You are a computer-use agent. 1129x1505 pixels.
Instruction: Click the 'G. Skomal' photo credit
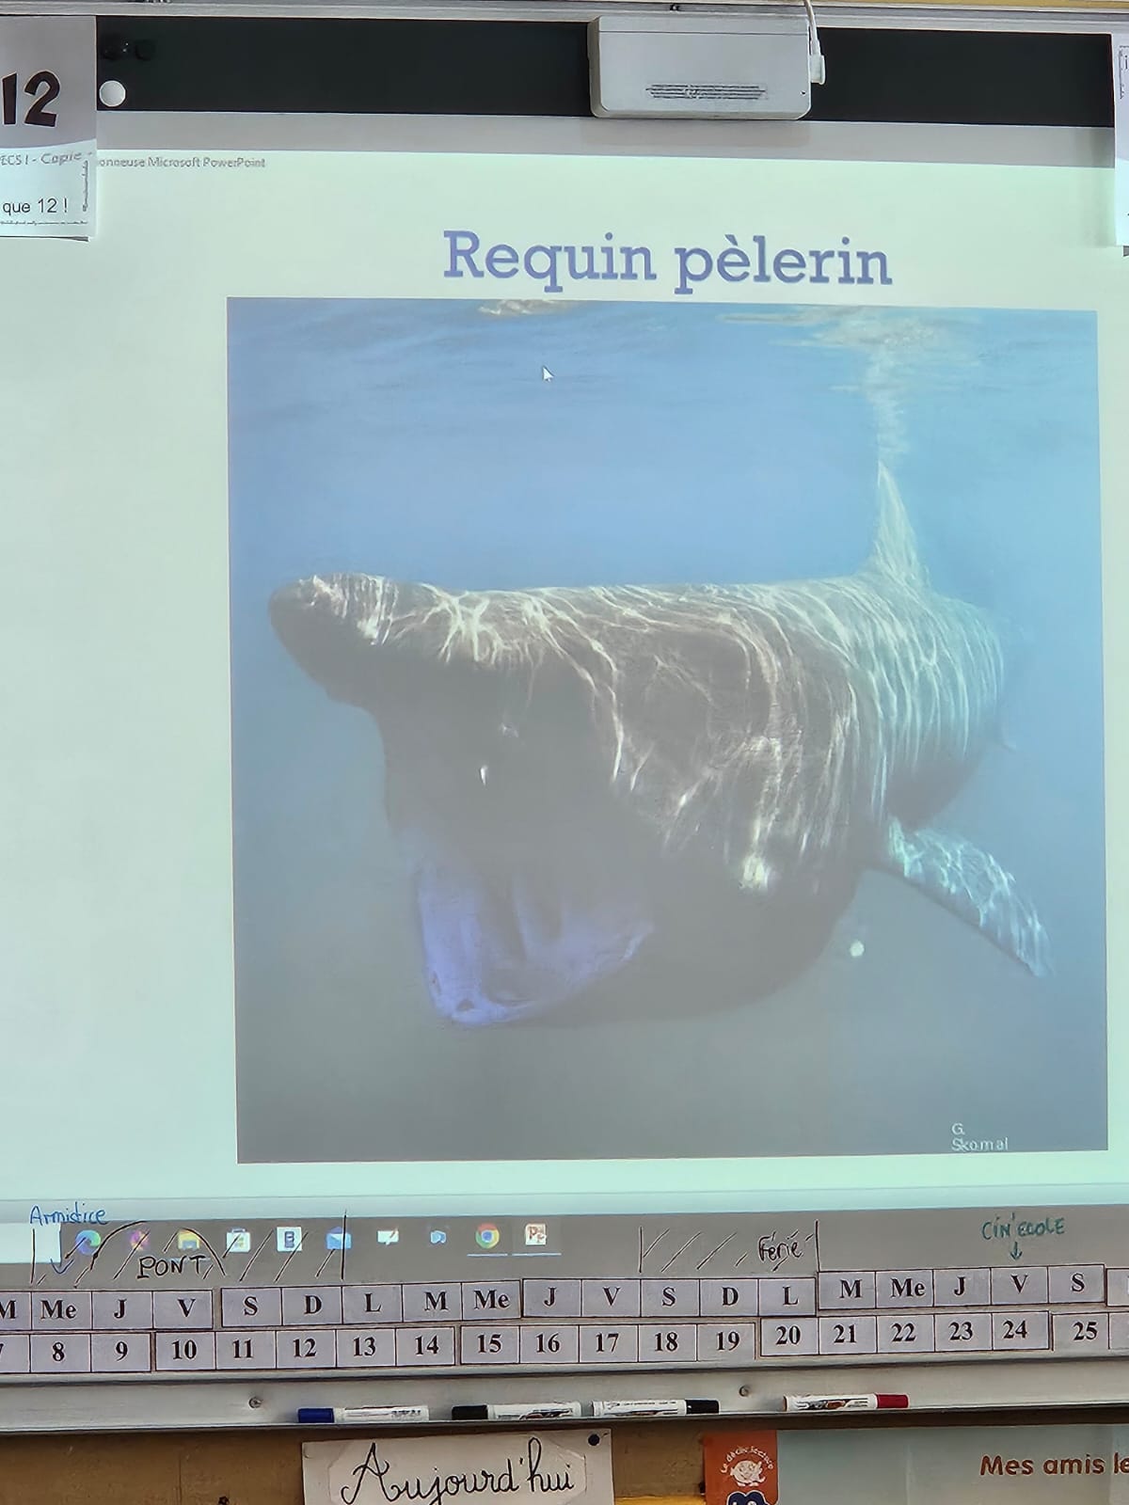[x=978, y=1137]
